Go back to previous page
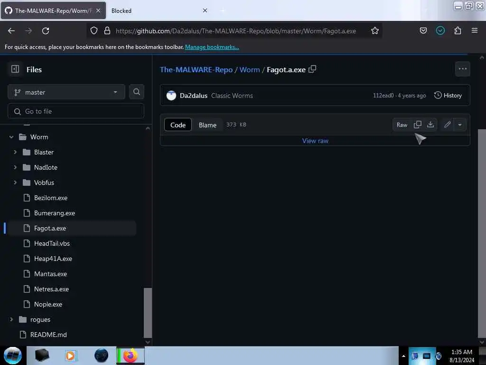Screen dimensions: 486x365 click(x=11, y=31)
